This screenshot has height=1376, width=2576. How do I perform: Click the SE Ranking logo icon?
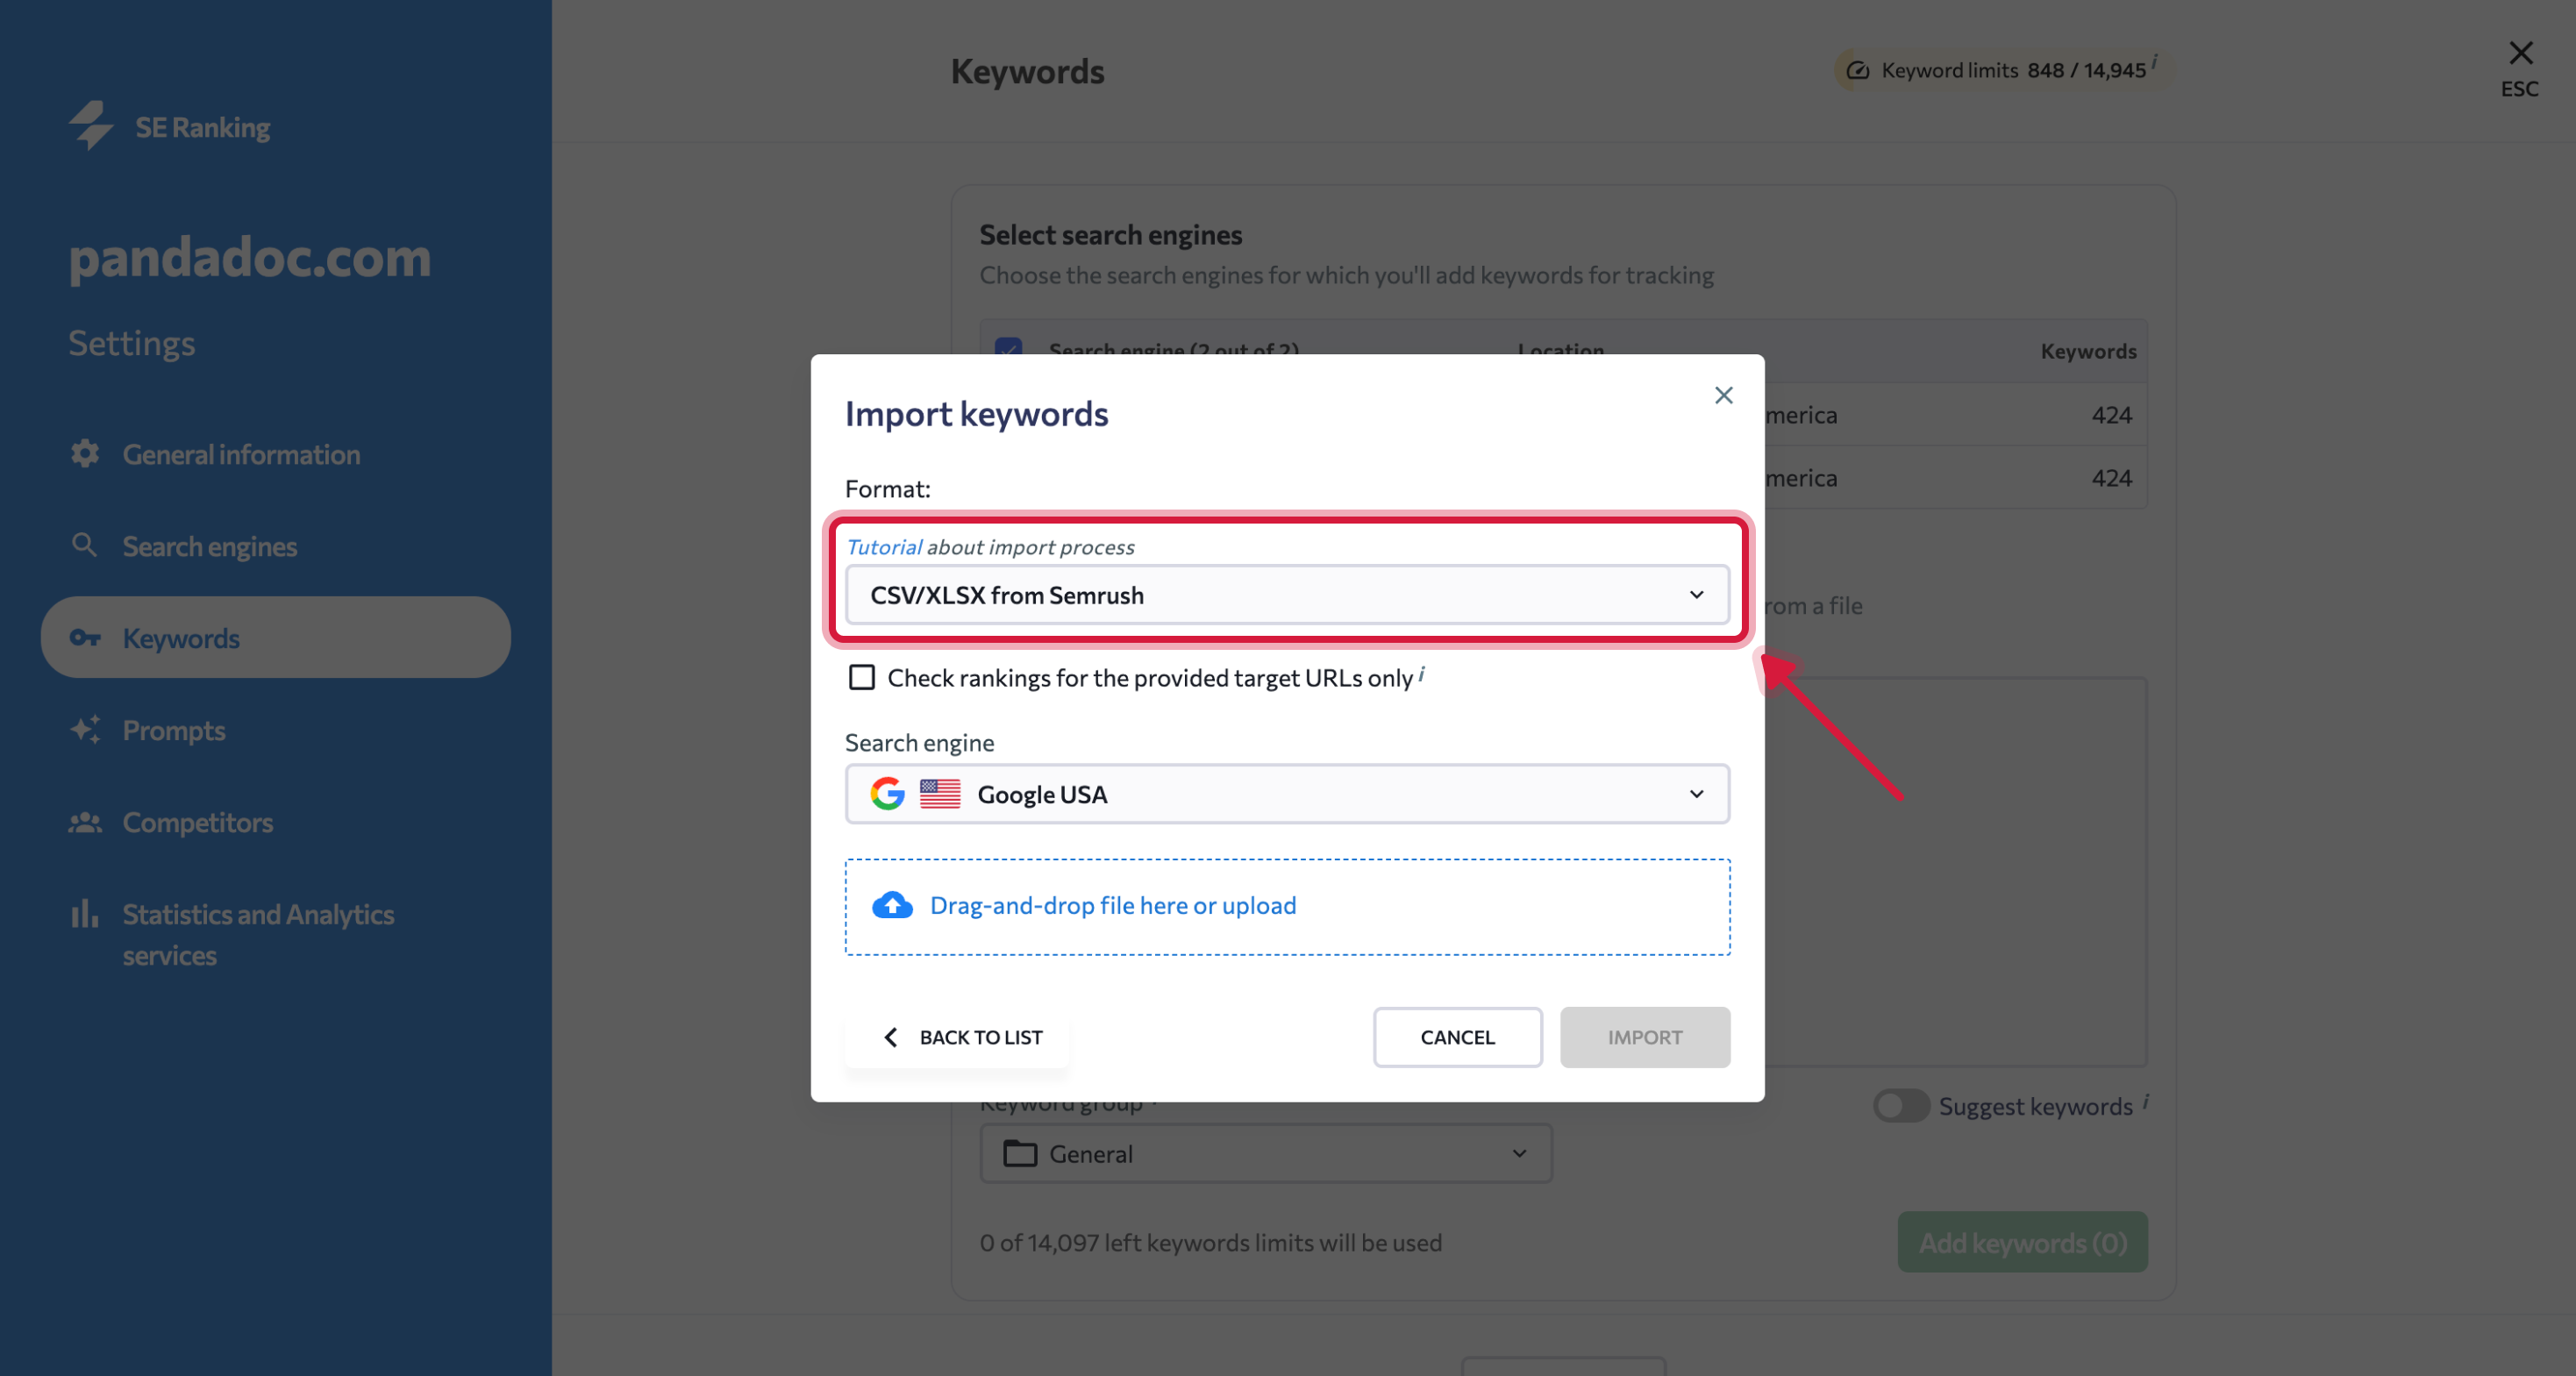point(91,126)
